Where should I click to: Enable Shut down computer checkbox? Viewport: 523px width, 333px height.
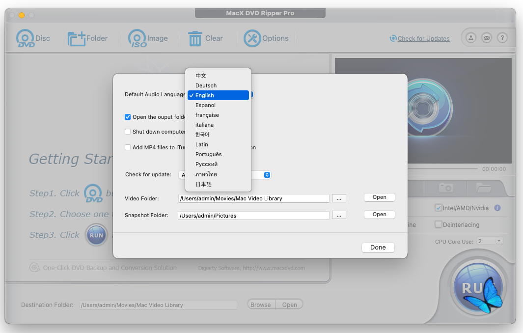click(x=127, y=132)
